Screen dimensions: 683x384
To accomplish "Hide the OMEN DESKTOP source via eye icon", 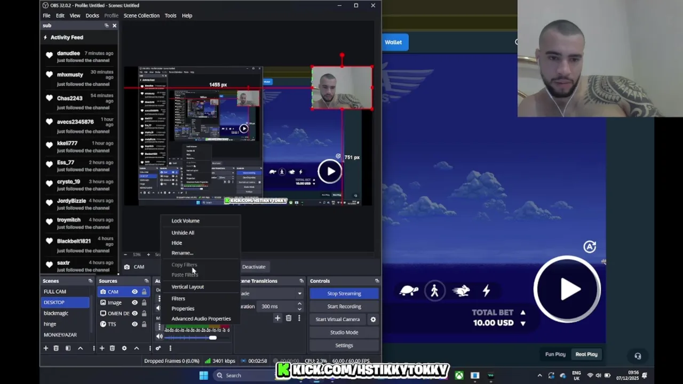I will (134, 313).
